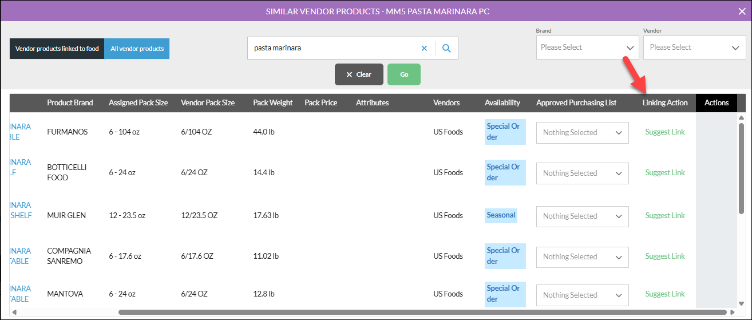Click US Foods vendor in BOTTICELLI row

[448, 173]
